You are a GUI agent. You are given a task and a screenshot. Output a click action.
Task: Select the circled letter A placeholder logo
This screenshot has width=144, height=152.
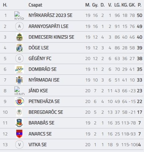pyautogui.click(x=19, y=26)
